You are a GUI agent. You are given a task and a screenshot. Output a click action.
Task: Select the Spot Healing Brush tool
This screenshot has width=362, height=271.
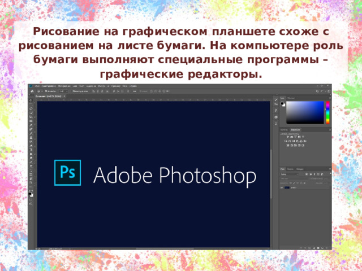point(31,129)
